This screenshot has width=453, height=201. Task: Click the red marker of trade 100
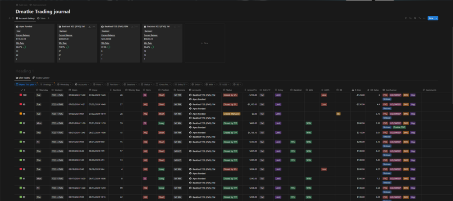tap(21, 94)
